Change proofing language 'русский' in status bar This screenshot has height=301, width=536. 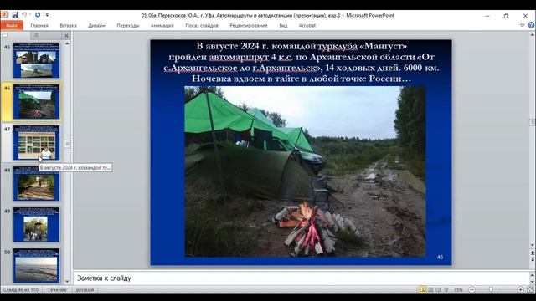pyautogui.click(x=85, y=290)
